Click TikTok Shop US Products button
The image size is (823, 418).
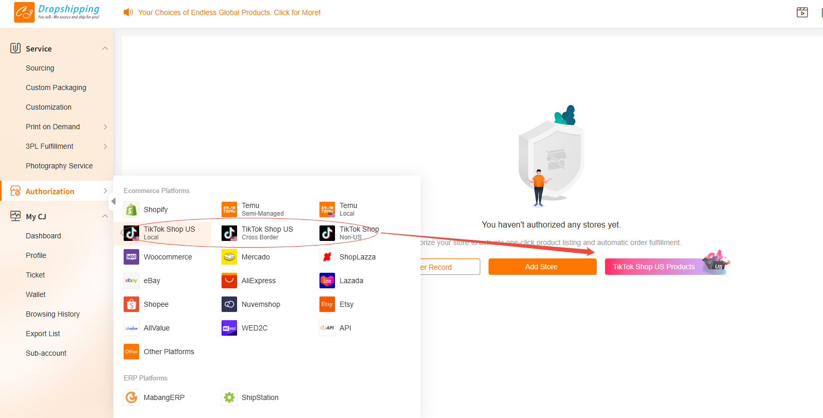(x=665, y=267)
